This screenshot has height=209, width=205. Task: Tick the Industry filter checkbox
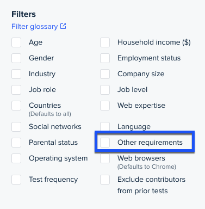click(x=16, y=74)
